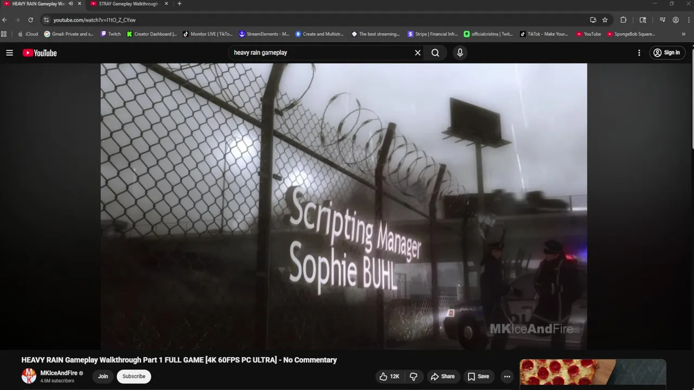Open Create and Multistream bookmark
Viewport: 694px width, 390px height.
320,34
